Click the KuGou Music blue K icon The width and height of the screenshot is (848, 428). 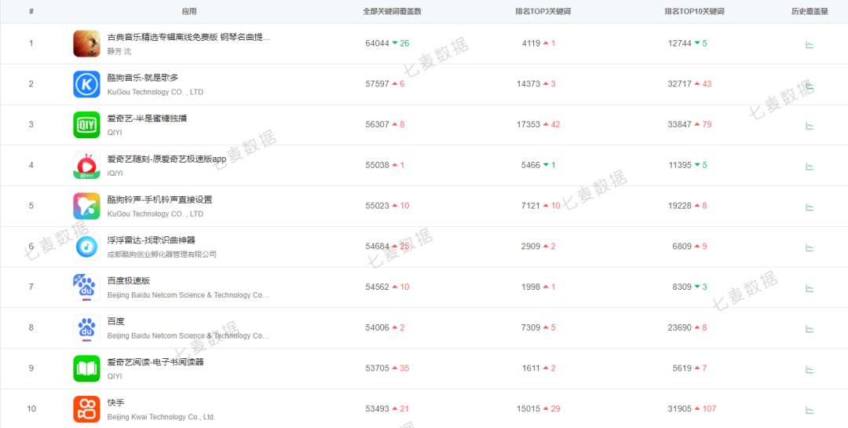tap(86, 84)
